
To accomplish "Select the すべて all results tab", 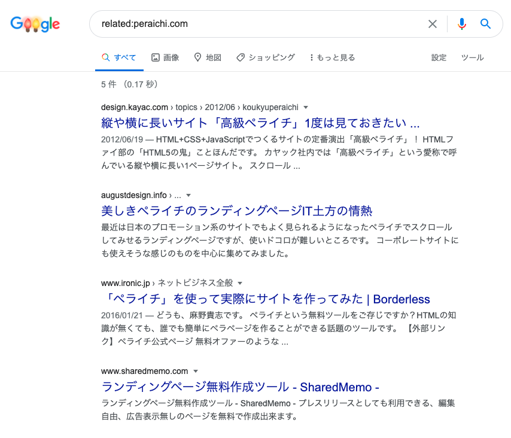I will click(119, 57).
